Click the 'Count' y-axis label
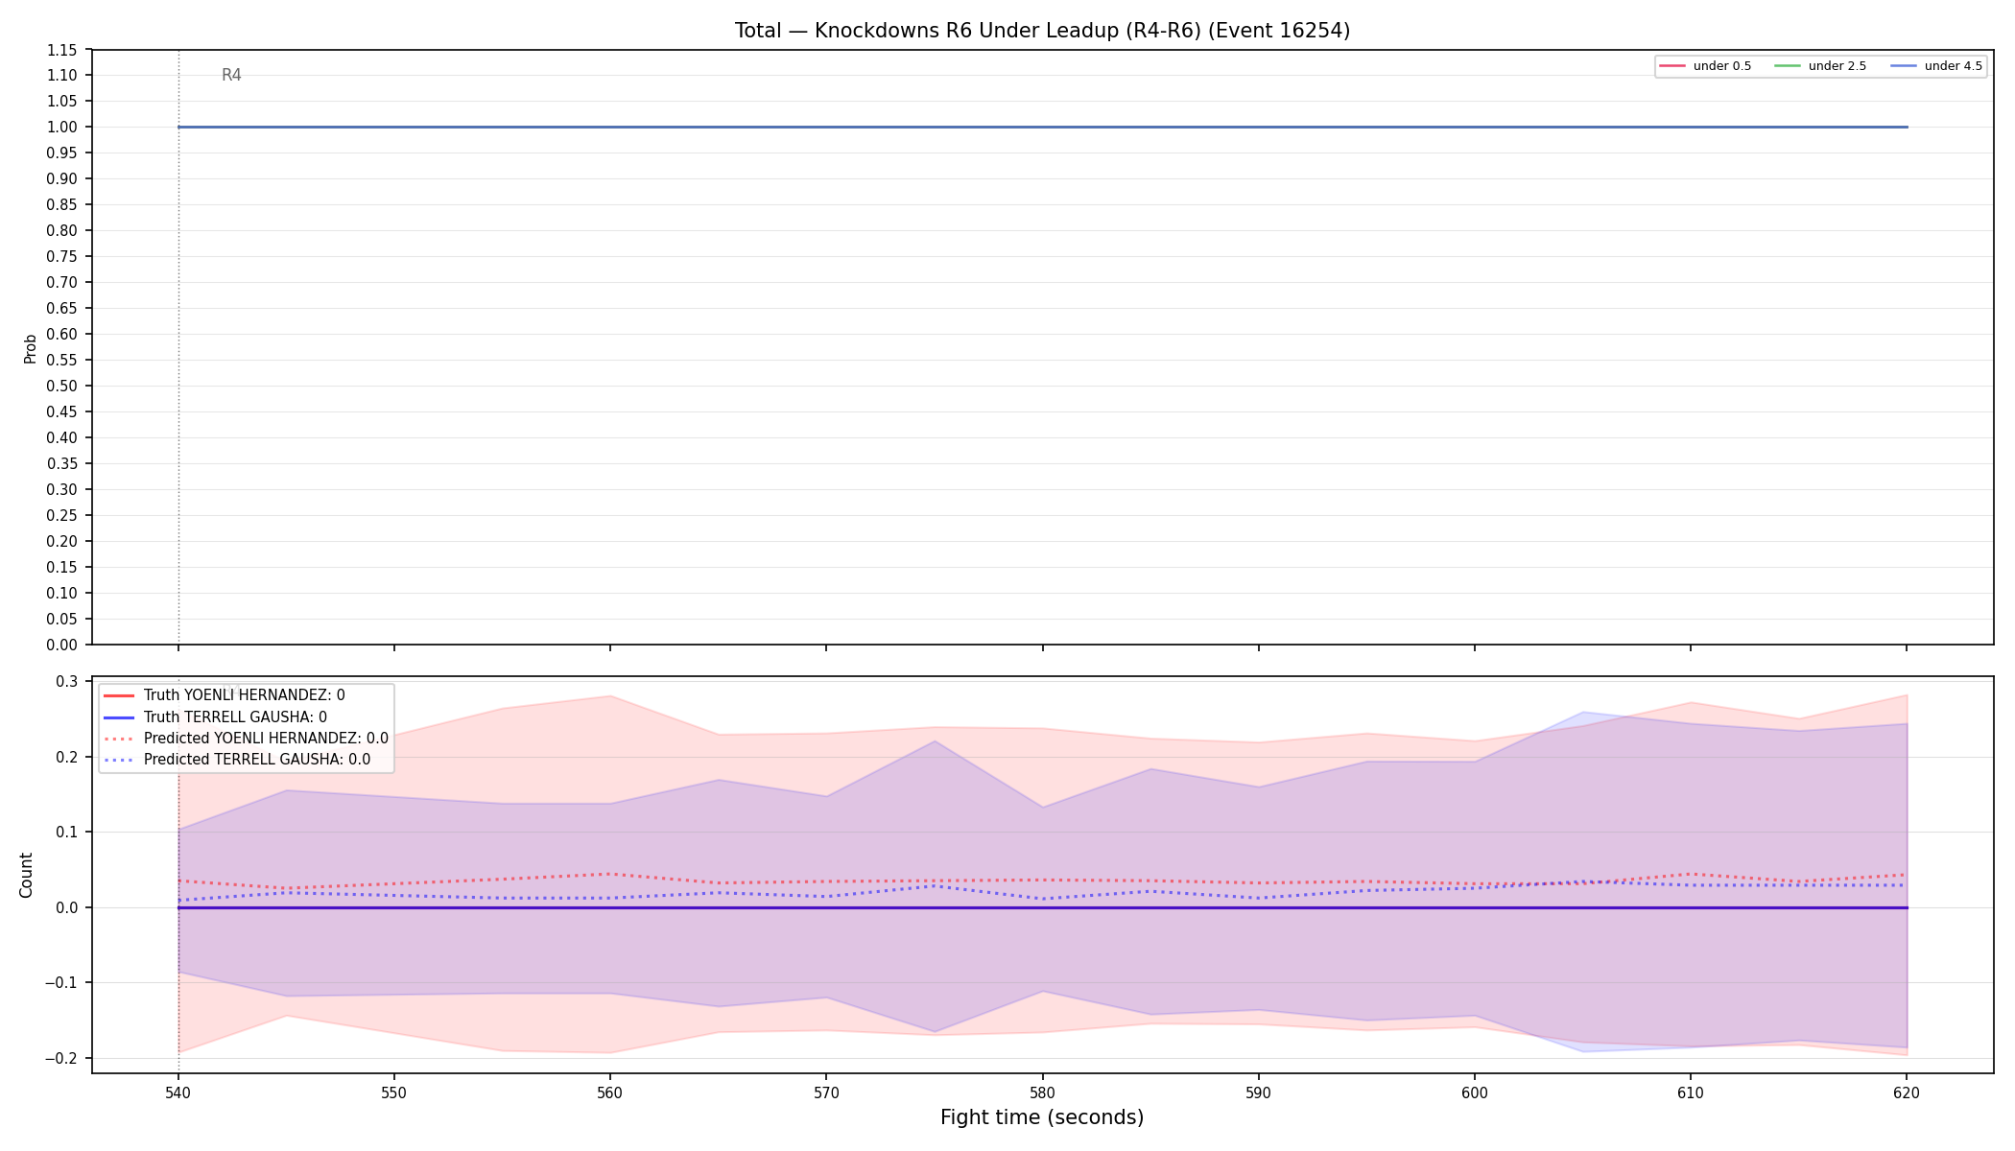The width and height of the screenshot is (2015, 1151). (x=26, y=875)
